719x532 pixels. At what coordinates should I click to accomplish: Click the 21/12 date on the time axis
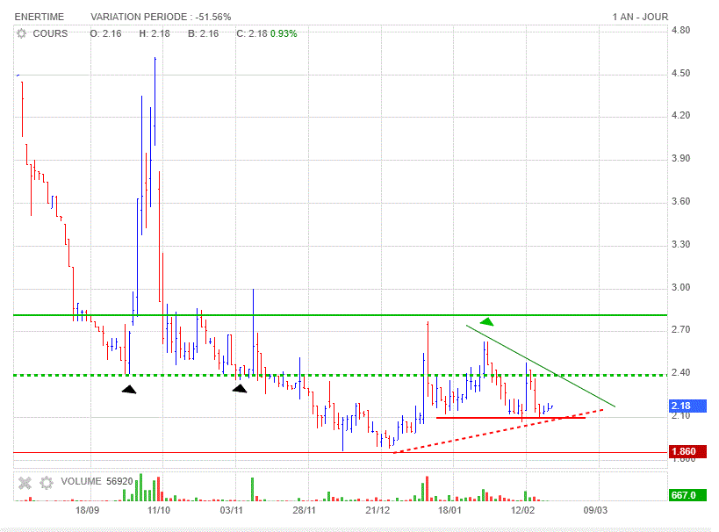pyautogui.click(x=377, y=509)
